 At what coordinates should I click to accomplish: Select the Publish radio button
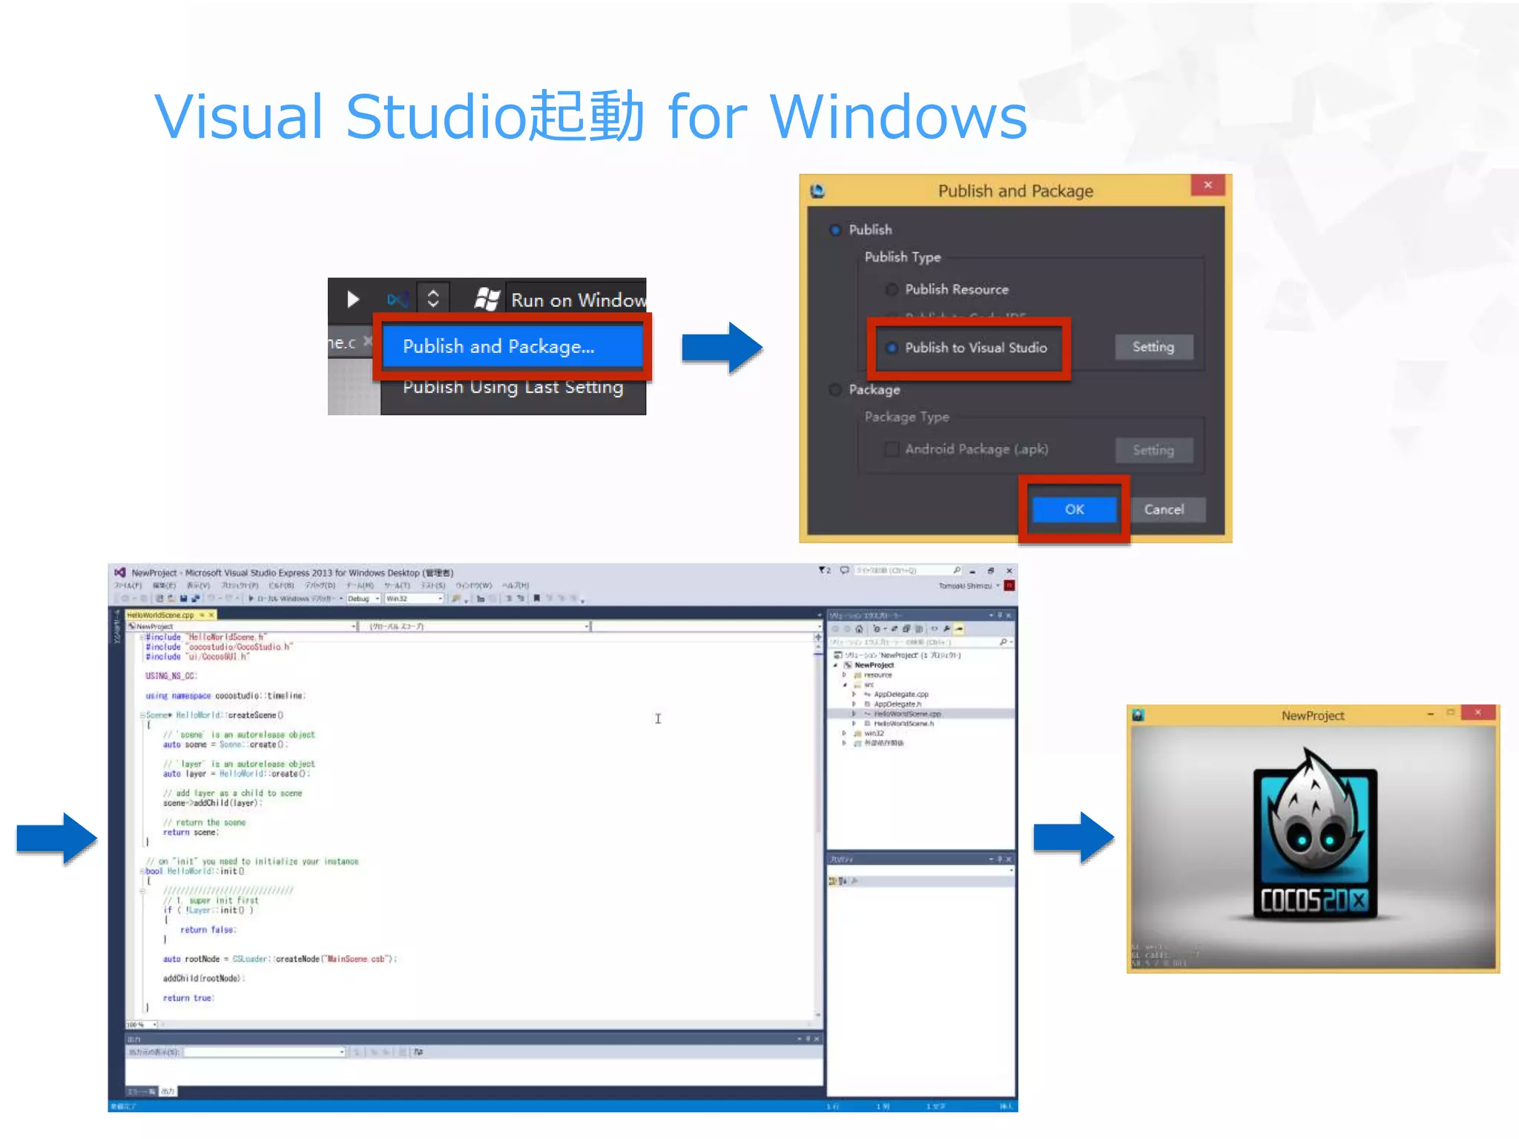[835, 230]
